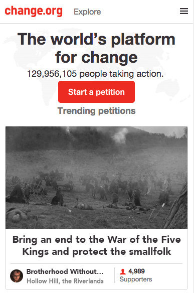This screenshot has width=194, height=293.
Task: Select the Trending petitions heading
Action: click(x=96, y=111)
